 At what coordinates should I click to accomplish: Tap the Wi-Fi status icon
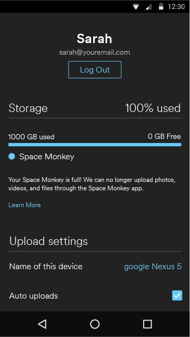coord(136,7)
